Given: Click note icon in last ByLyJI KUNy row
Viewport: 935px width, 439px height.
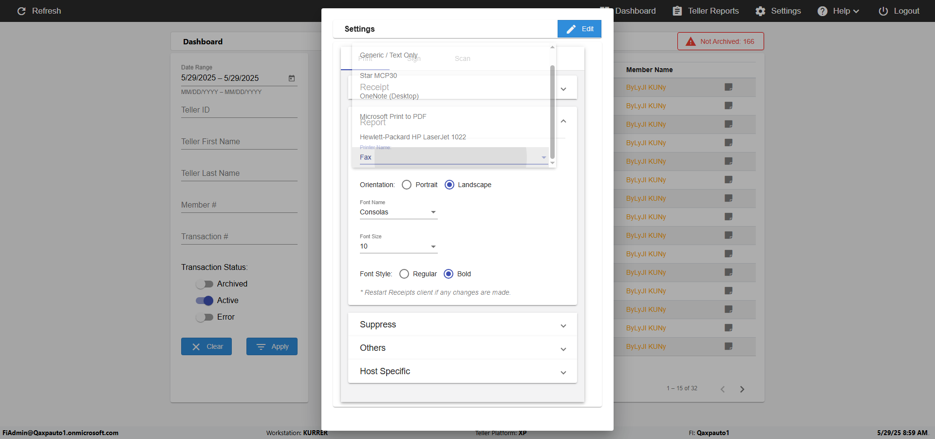Looking at the screenshot, I should pyautogui.click(x=729, y=346).
